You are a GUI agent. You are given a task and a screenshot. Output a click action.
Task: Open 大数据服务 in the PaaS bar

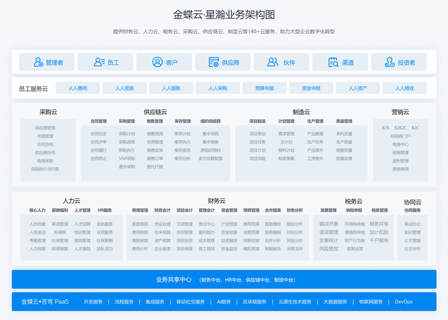point(335,302)
